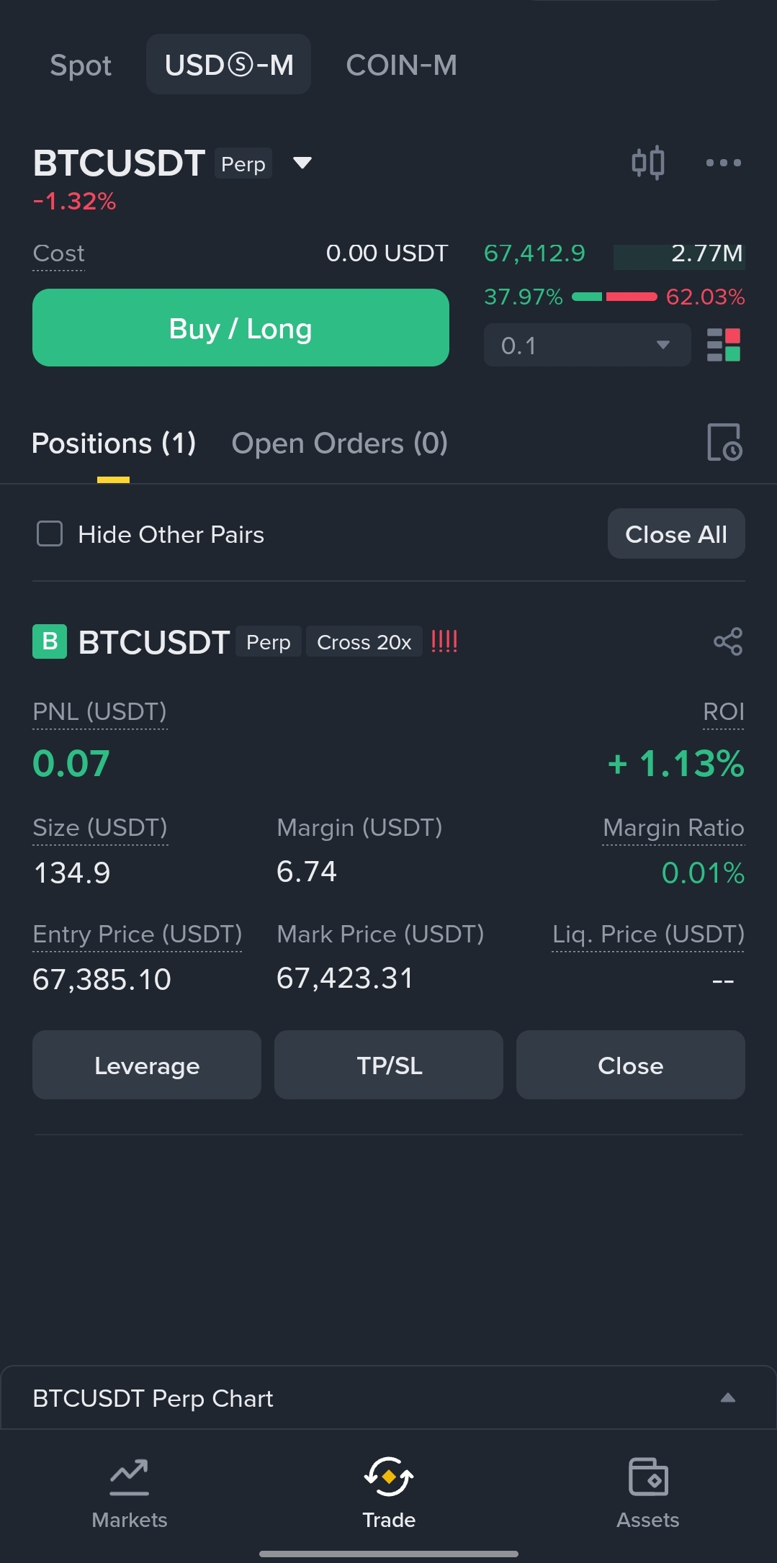Tap the TP/SL button

pyautogui.click(x=389, y=1065)
